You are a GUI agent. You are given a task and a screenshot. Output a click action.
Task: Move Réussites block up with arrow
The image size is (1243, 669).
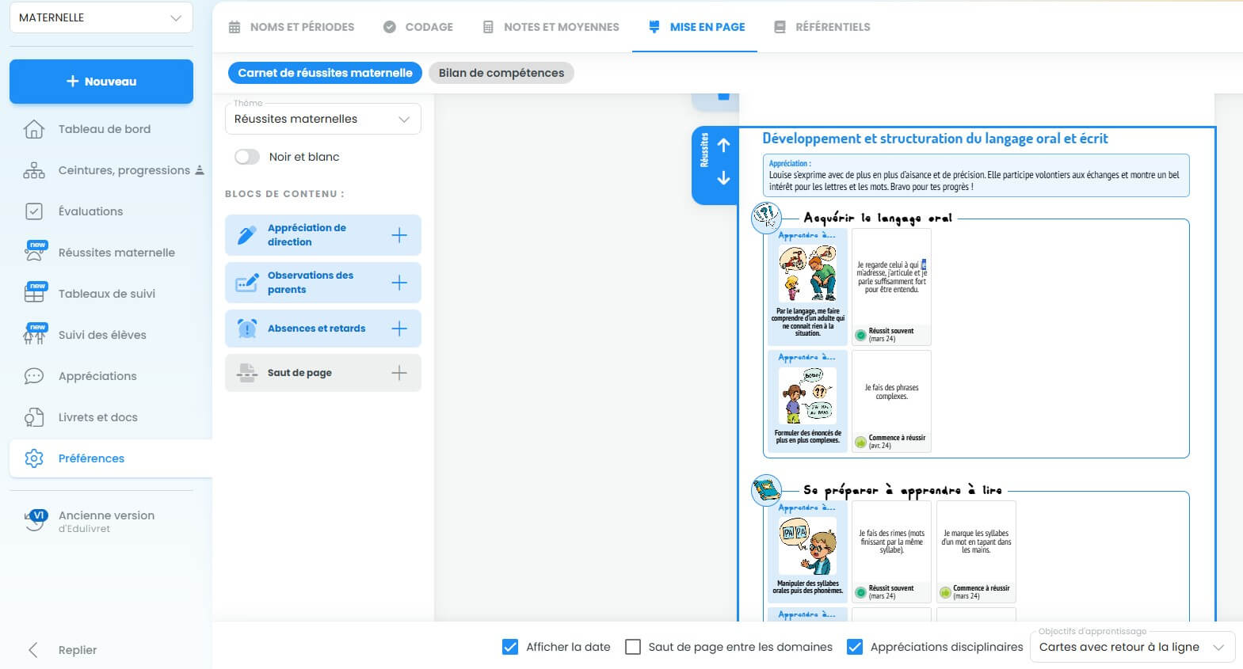[x=723, y=146]
